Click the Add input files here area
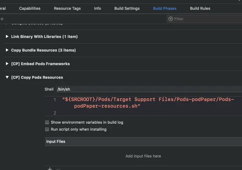Screen dimensions: 242x170 point(143,156)
